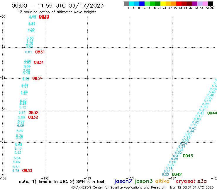Click the black swatch at the legend's end
Image resolution: width=217 pixels, height=190 pixels.
tap(211, 4)
